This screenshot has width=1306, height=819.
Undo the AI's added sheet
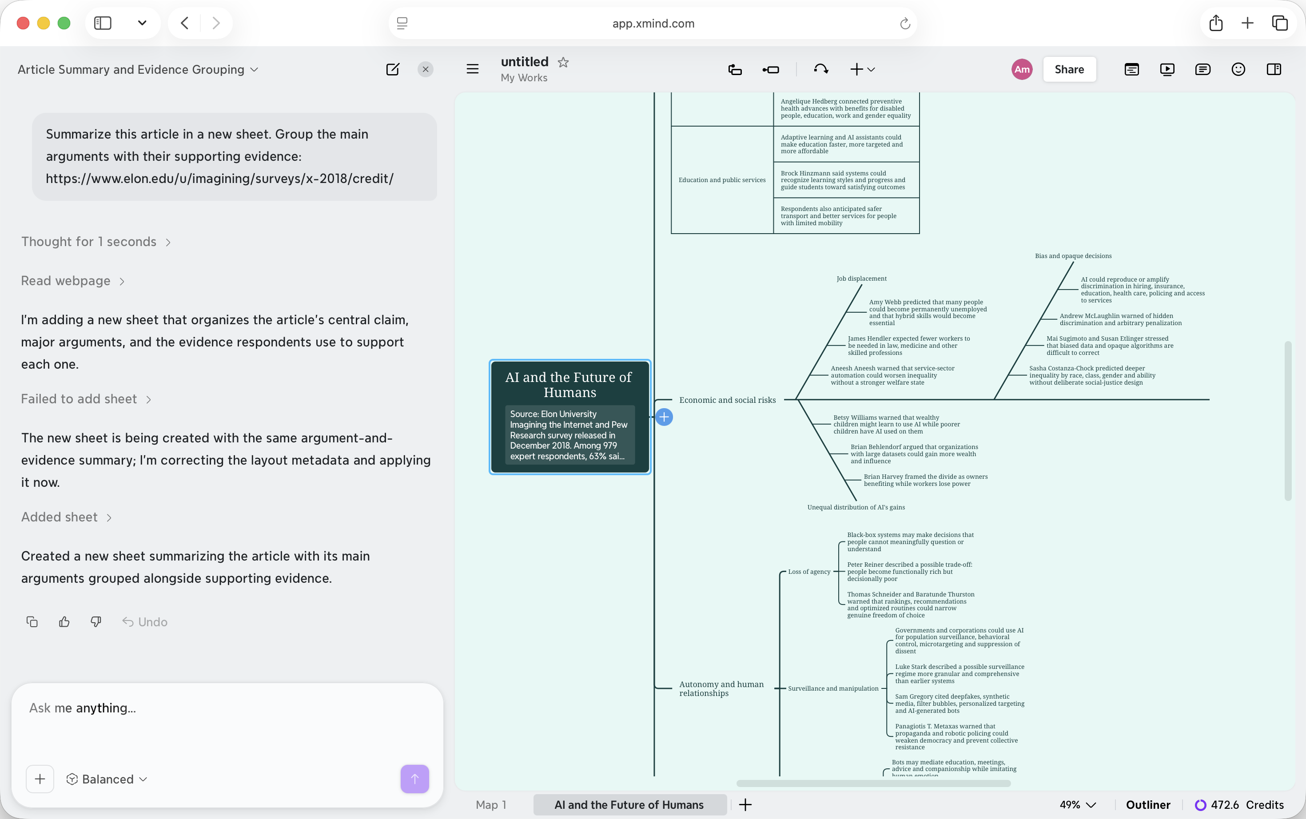coord(145,622)
